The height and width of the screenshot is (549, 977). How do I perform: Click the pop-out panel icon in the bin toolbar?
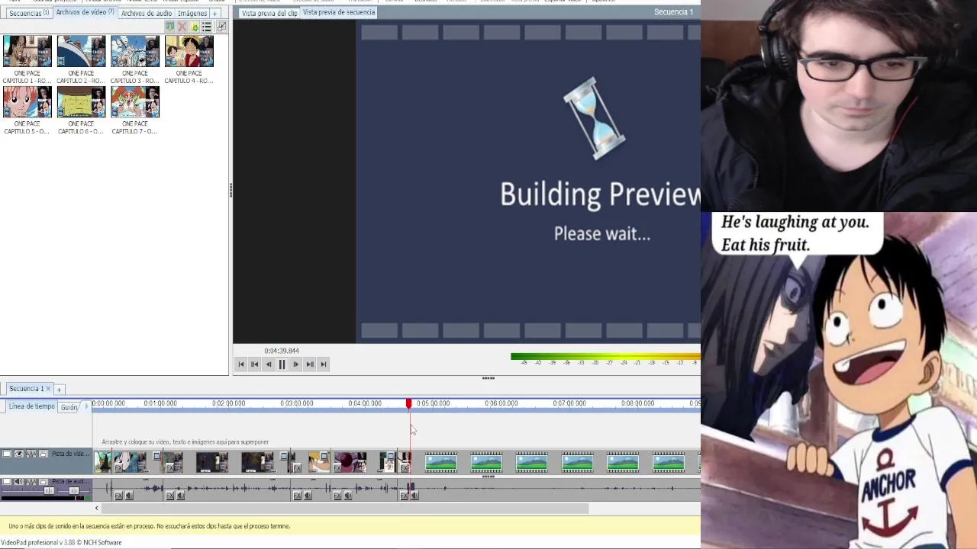click(221, 27)
